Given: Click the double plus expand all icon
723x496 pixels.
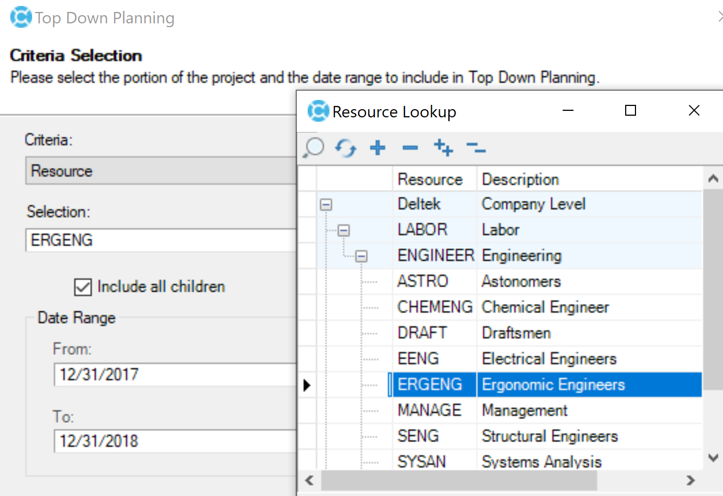Looking at the screenshot, I should point(444,147).
